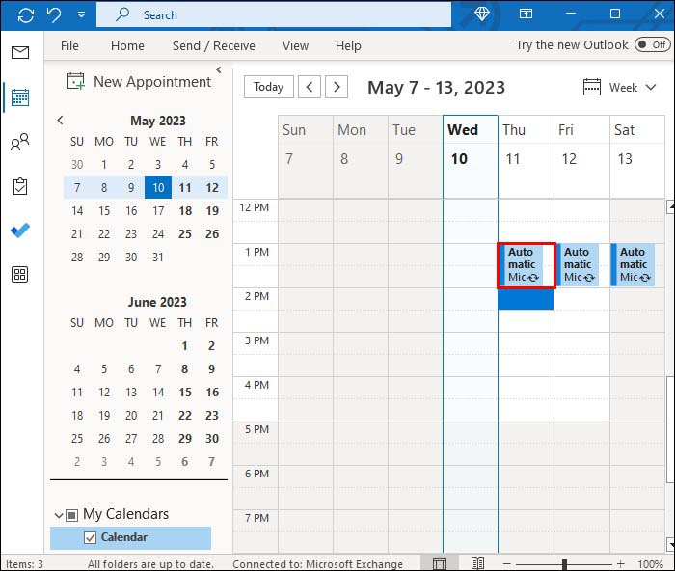Open the Quick Access Toolbar customize arrow
675x571 pixels.
(81, 15)
